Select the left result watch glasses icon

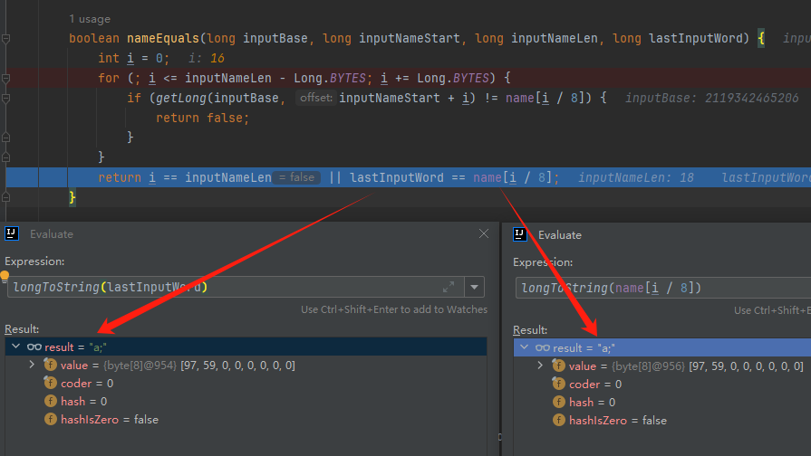[x=34, y=347]
